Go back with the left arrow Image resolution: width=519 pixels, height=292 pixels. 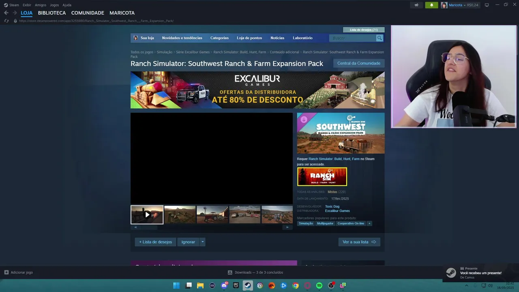click(x=6, y=13)
